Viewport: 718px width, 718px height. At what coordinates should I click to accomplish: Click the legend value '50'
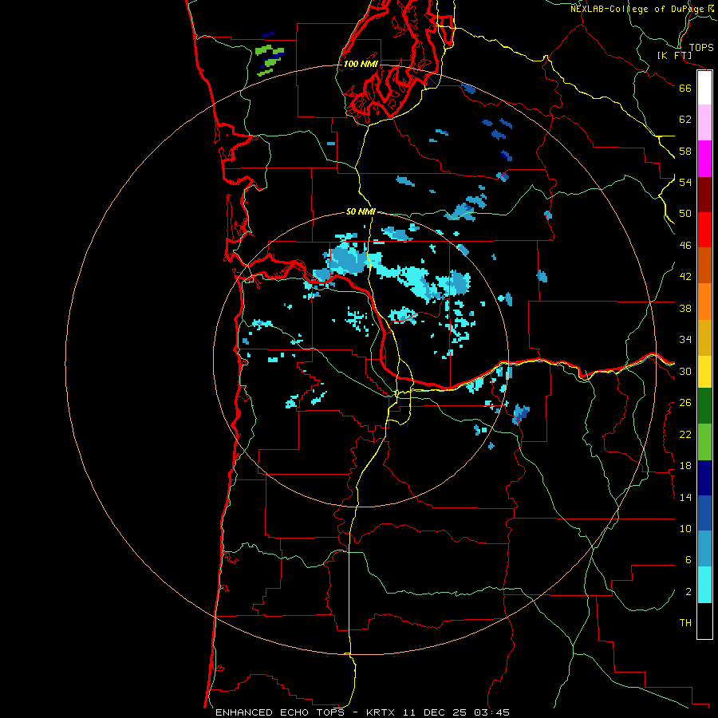coord(685,213)
